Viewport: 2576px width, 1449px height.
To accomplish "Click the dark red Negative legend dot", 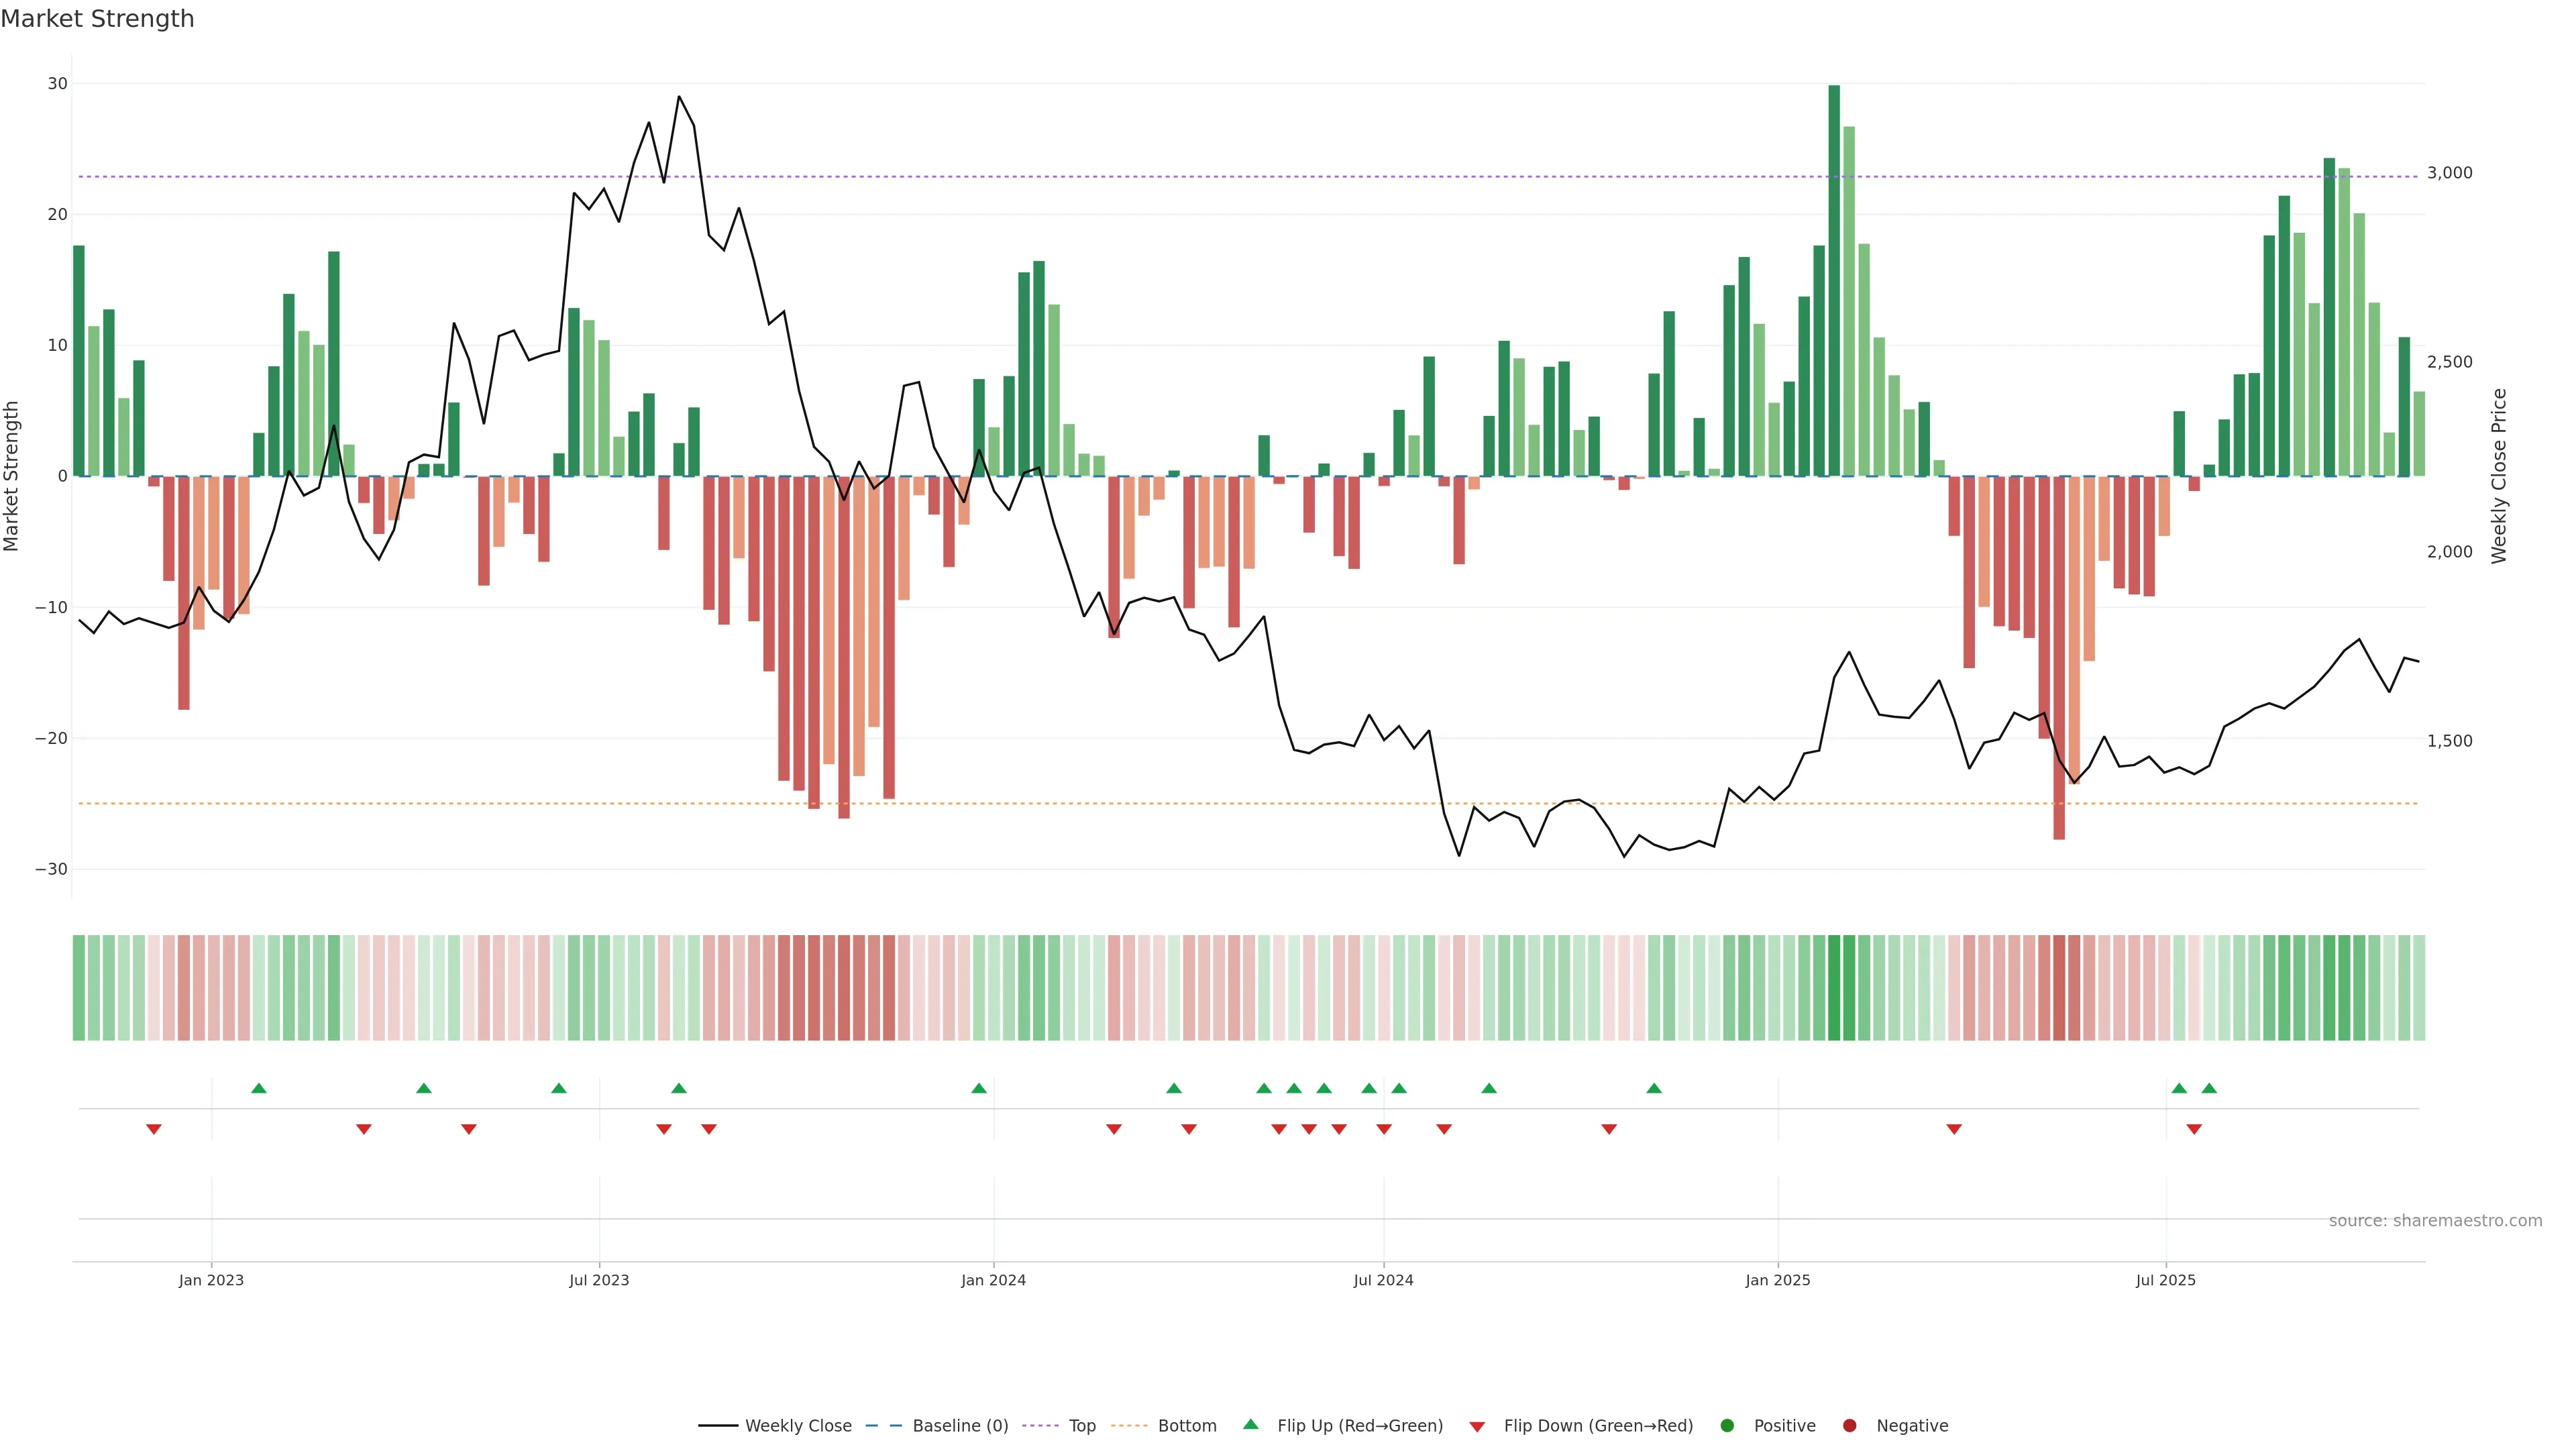I will click(1849, 1426).
